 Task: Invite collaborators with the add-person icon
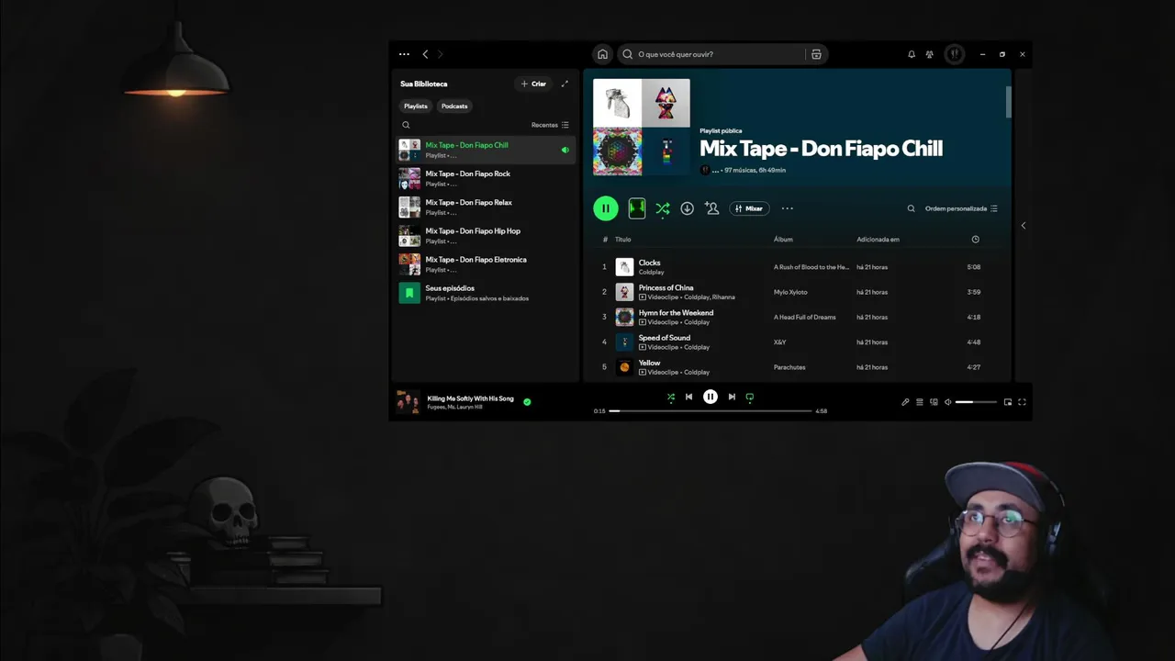pyautogui.click(x=711, y=208)
